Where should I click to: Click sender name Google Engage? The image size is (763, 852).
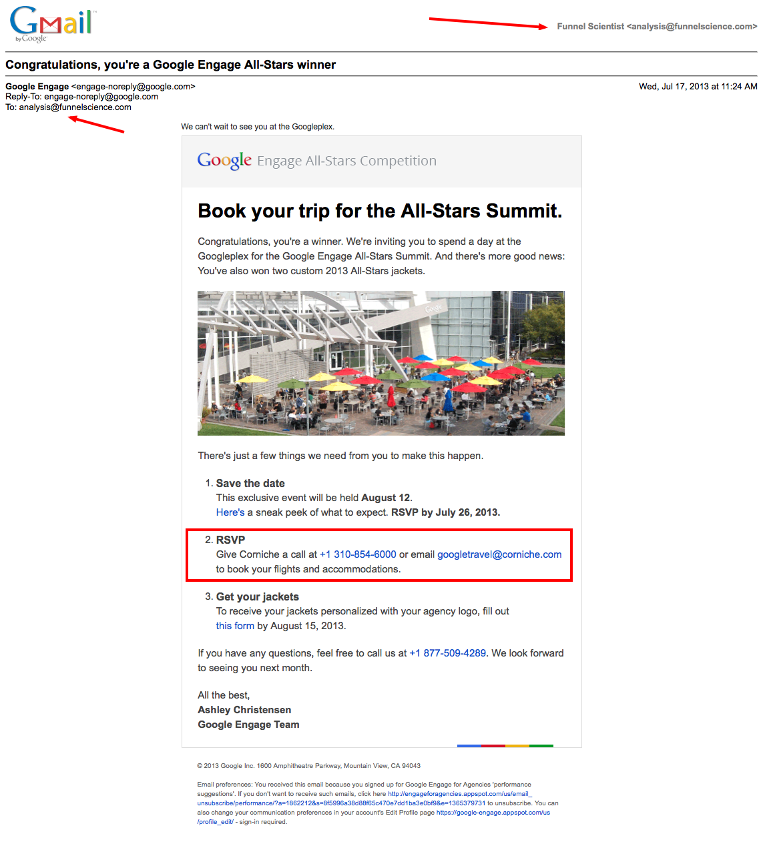click(37, 87)
